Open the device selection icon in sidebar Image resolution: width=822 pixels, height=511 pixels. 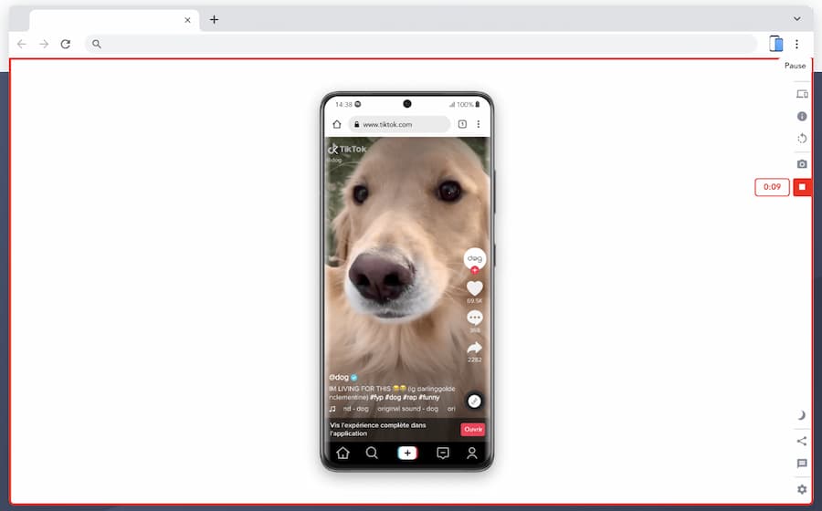(802, 94)
